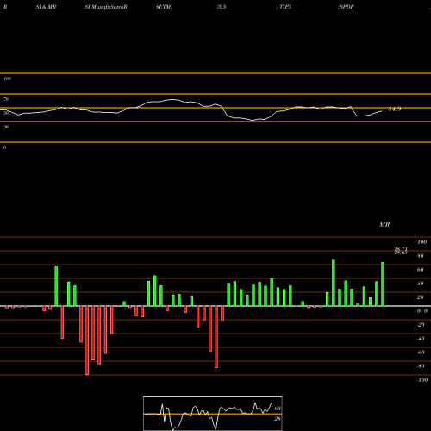Viewport: 431px width, 431px height.
Task: Open the mini RSI thumbnail chart
Action: point(213,413)
